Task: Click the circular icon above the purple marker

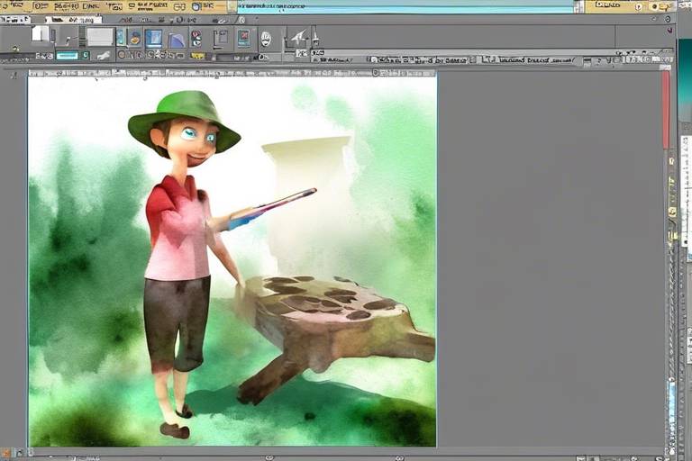Action: tap(668, 20)
